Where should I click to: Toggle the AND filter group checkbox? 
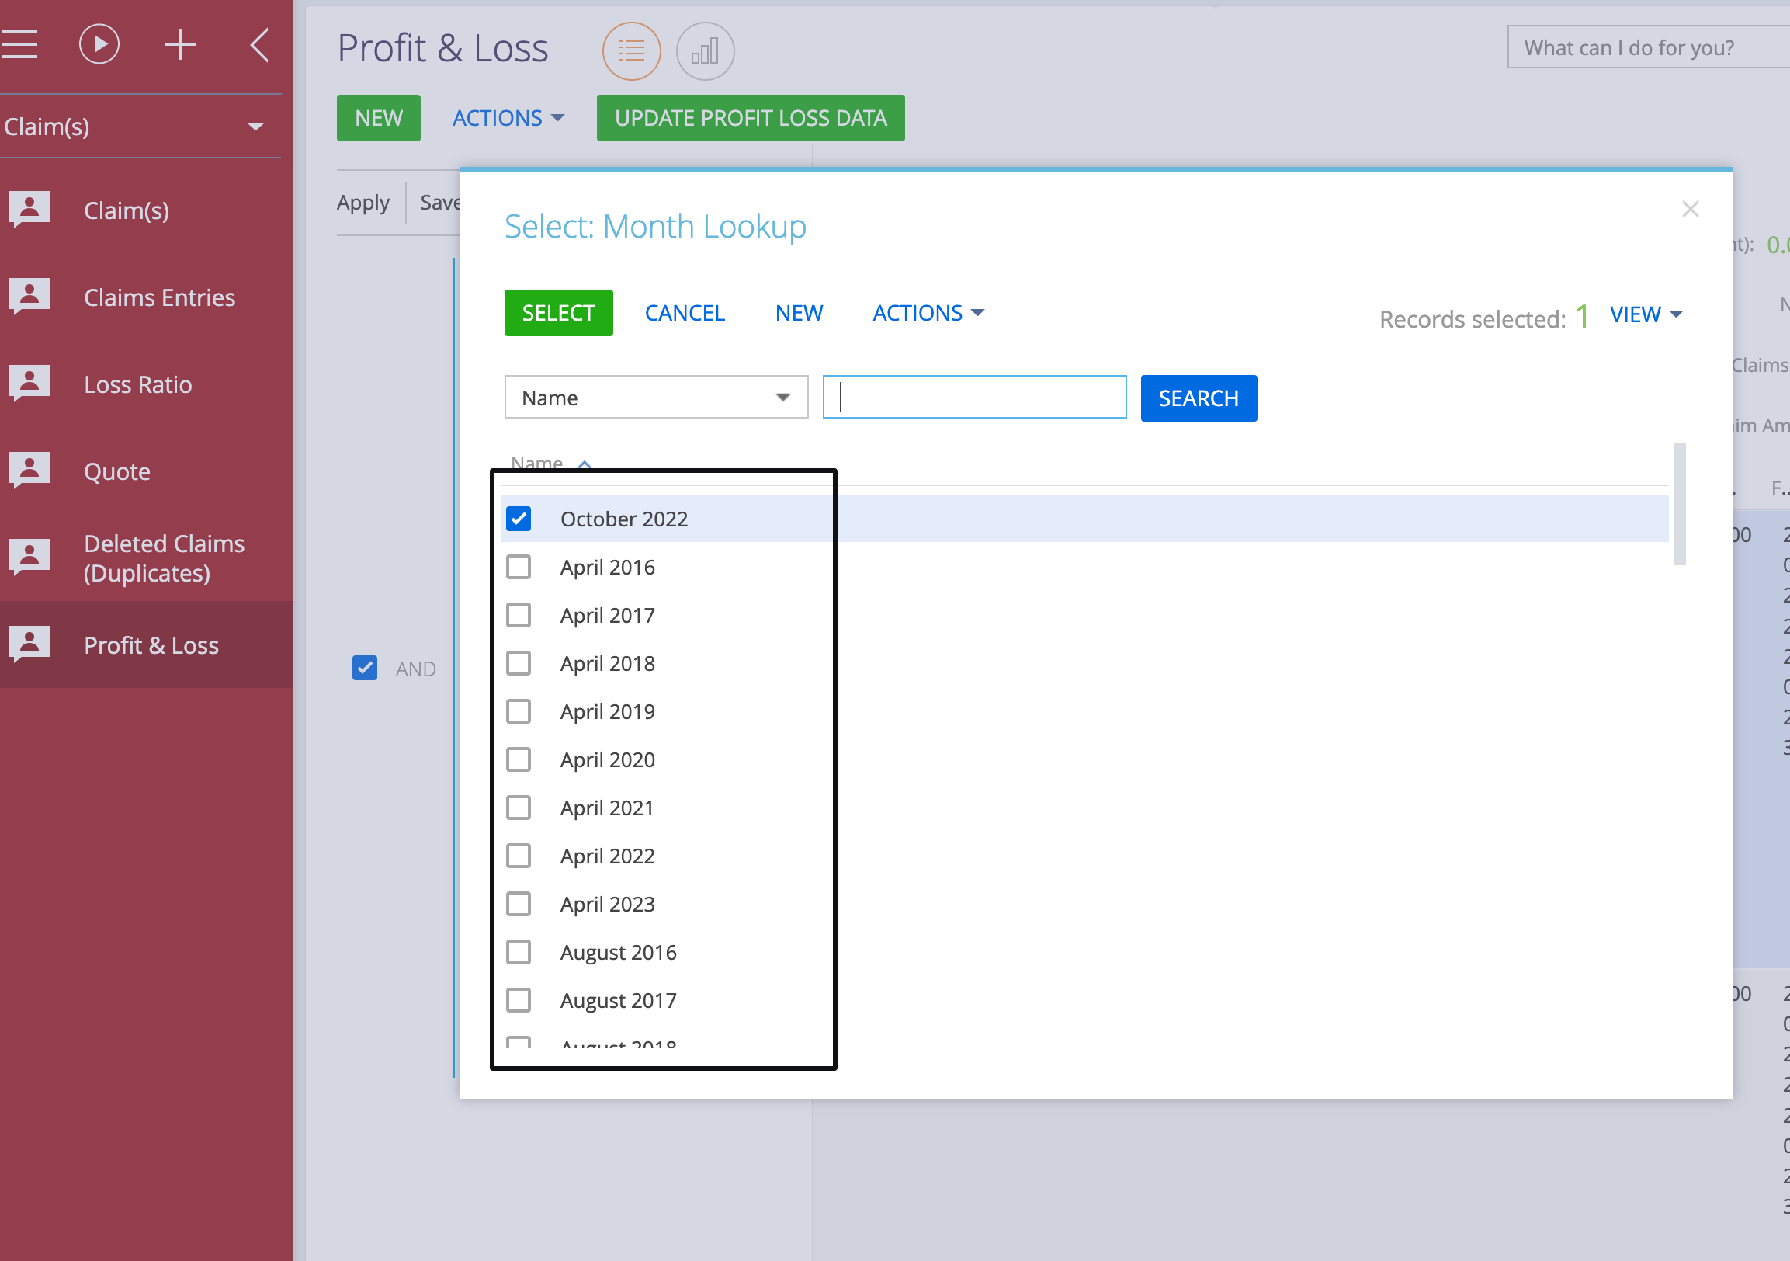tap(365, 668)
